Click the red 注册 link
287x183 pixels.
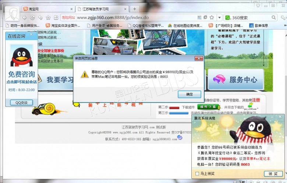pos(256,100)
